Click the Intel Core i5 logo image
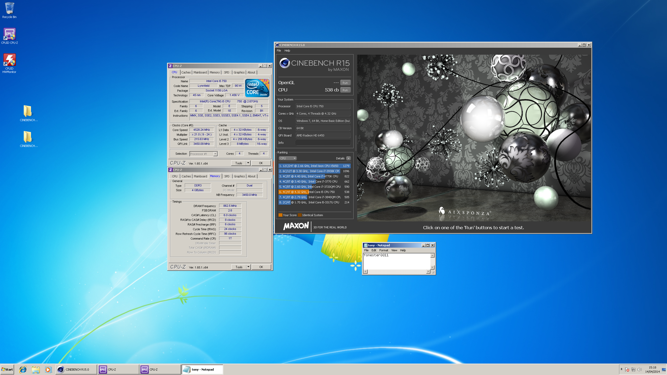 pyautogui.click(x=257, y=88)
